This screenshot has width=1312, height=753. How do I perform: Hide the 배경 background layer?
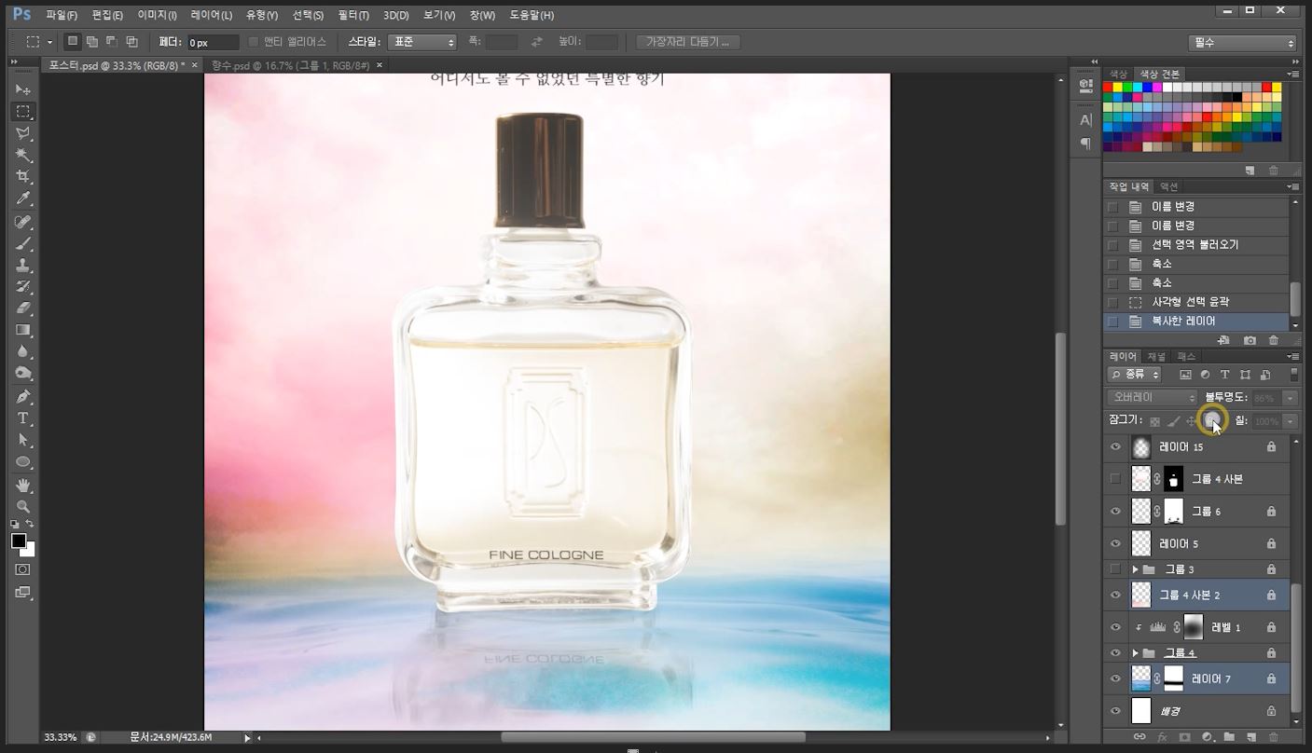point(1115,711)
